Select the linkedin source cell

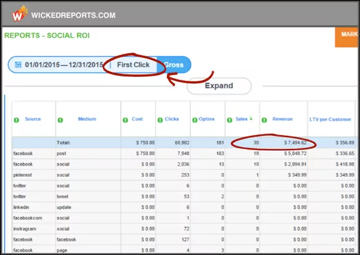[x=21, y=207]
